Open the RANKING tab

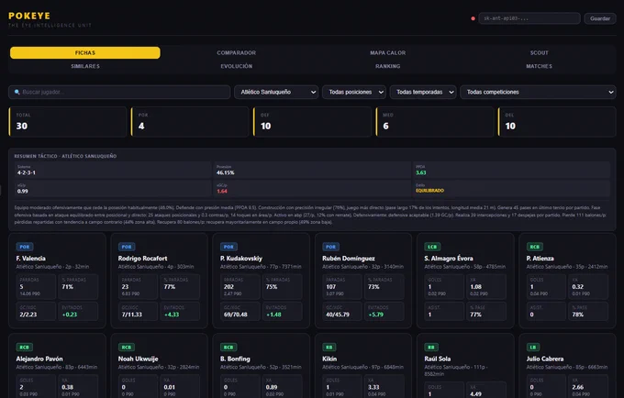click(387, 66)
